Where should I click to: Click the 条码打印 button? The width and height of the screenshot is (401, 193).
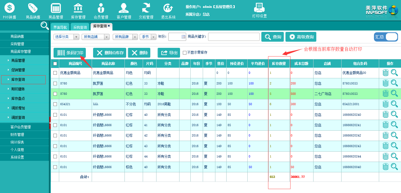(x=70, y=53)
